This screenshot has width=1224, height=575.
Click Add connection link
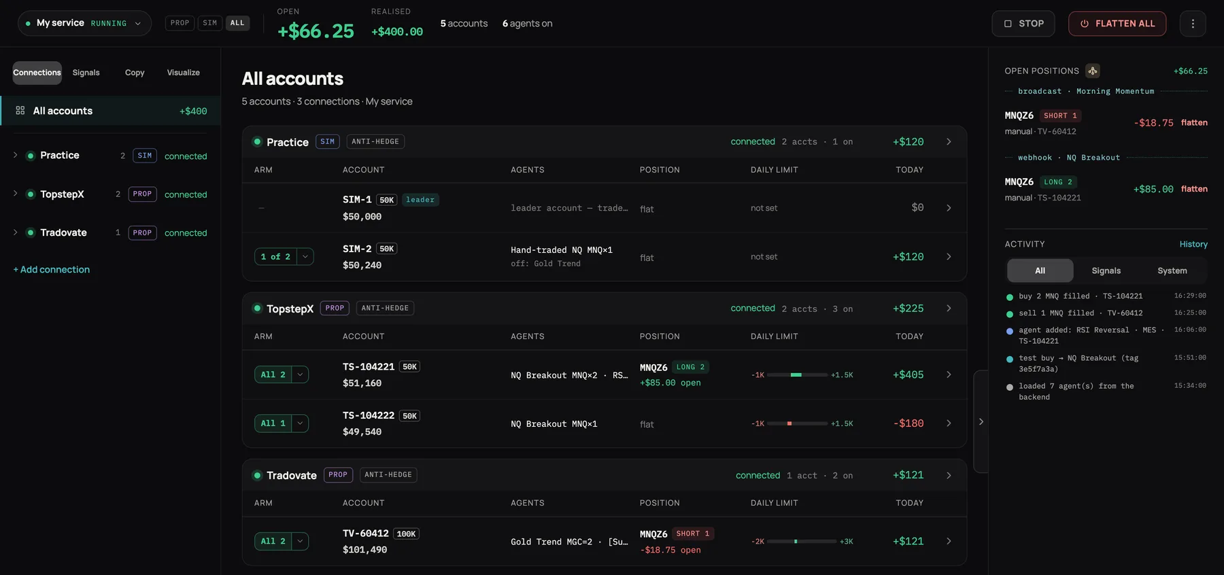(52, 270)
